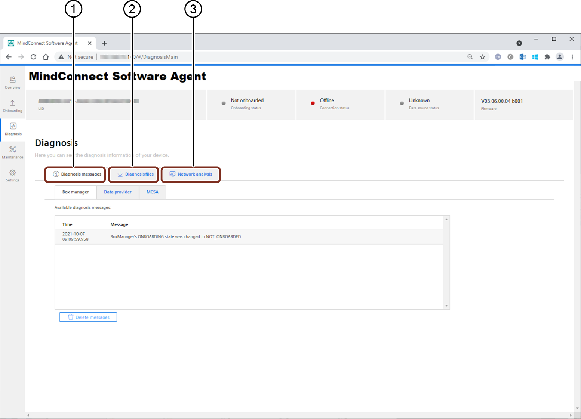
Task: Click the Windows extension icon
Action: (x=535, y=57)
